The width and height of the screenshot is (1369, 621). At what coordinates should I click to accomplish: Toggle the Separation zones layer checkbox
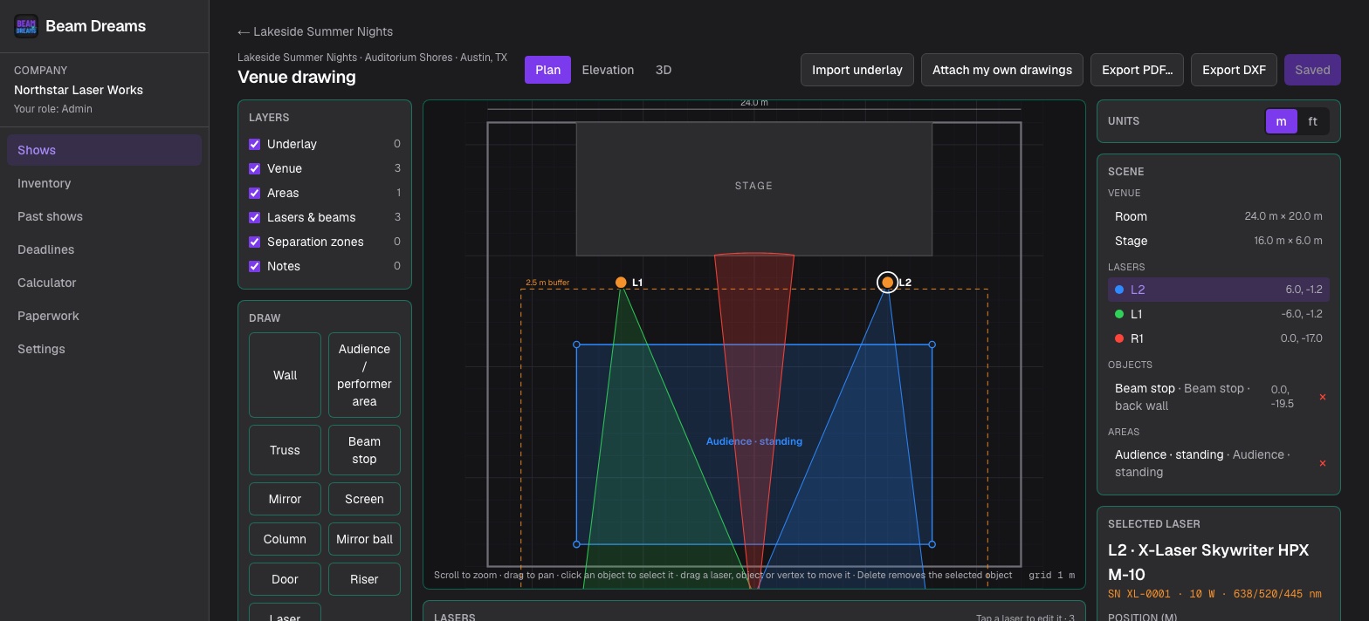pos(255,242)
